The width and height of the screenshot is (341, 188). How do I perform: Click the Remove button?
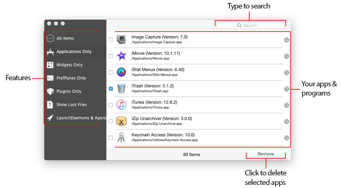(266, 154)
